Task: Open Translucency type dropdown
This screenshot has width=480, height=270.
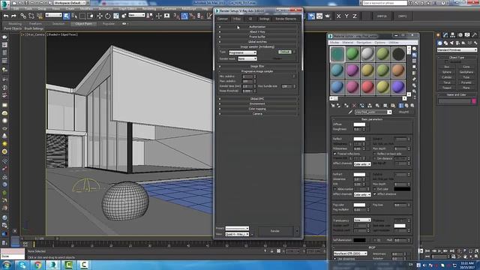Action: 362,220
